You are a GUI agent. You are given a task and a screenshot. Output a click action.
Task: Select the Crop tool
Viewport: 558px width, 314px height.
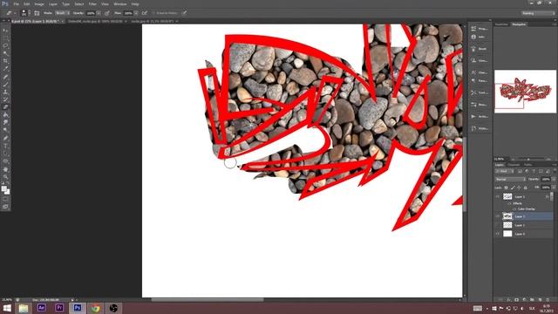5,61
